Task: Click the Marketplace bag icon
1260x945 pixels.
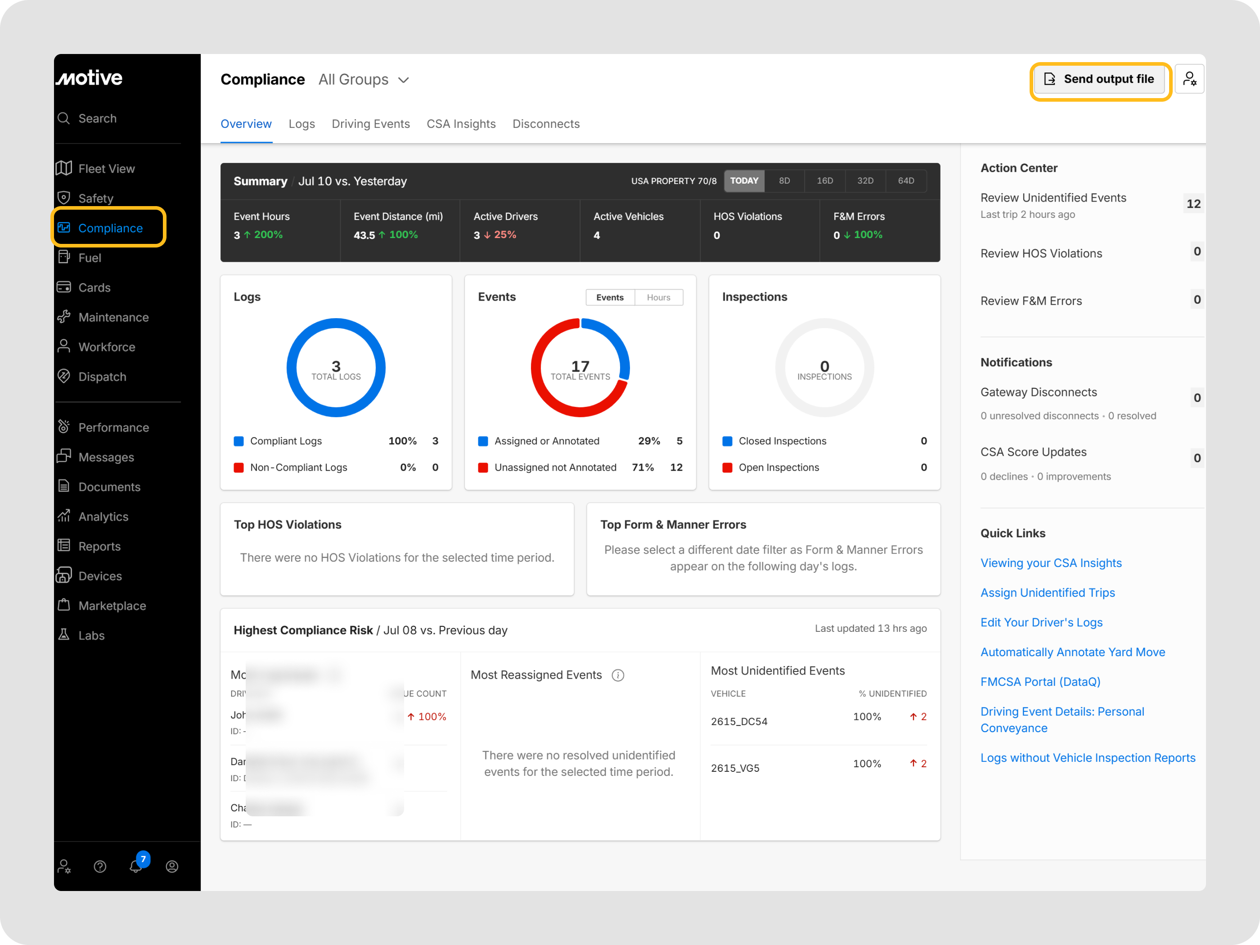Action: click(64, 605)
